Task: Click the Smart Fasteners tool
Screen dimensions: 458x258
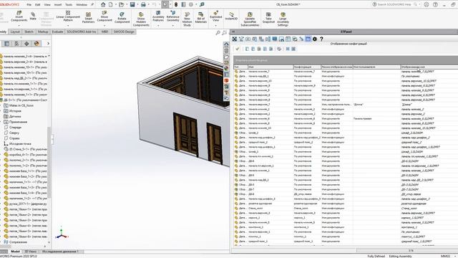Action: (88, 17)
